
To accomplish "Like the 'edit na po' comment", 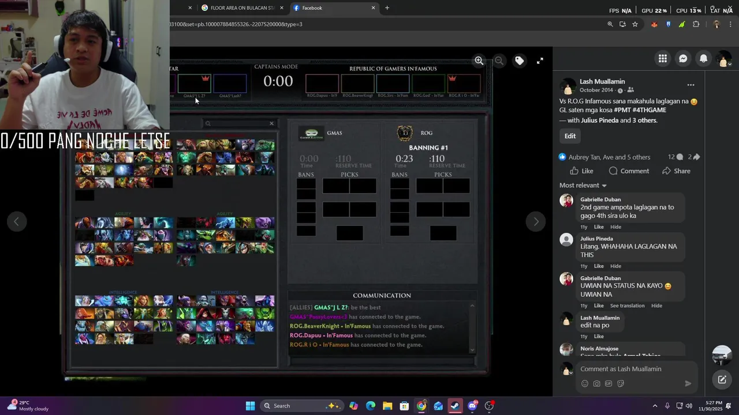I will pyautogui.click(x=599, y=337).
